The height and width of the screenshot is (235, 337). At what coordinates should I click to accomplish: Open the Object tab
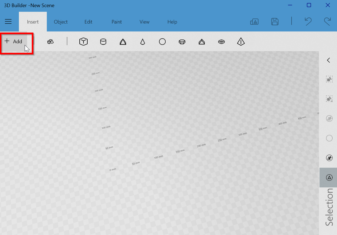coord(61,22)
